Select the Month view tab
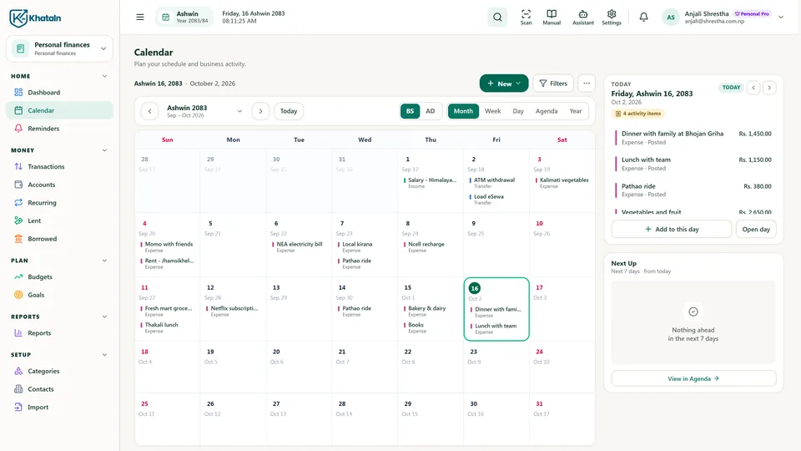Image resolution: width=801 pixels, height=451 pixels. pyautogui.click(x=463, y=111)
